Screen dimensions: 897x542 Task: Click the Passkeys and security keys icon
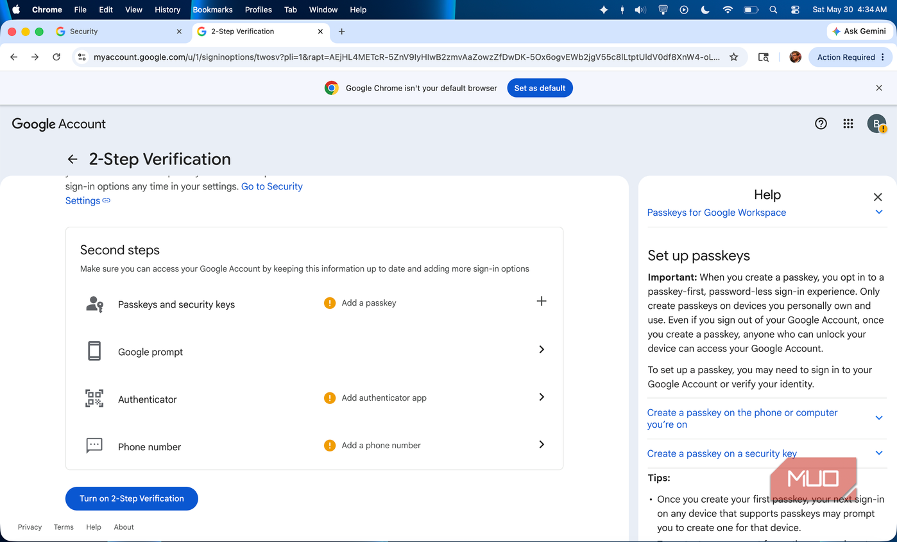94,304
